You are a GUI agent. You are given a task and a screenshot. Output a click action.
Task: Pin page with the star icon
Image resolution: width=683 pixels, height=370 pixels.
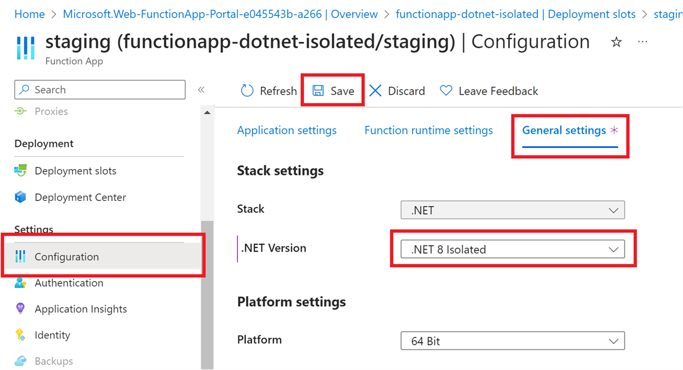[x=616, y=42]
